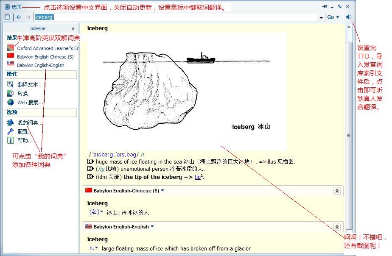Click the US flag icon in sidebar
The width and height of the screenshot is (392, 256).
11,64
